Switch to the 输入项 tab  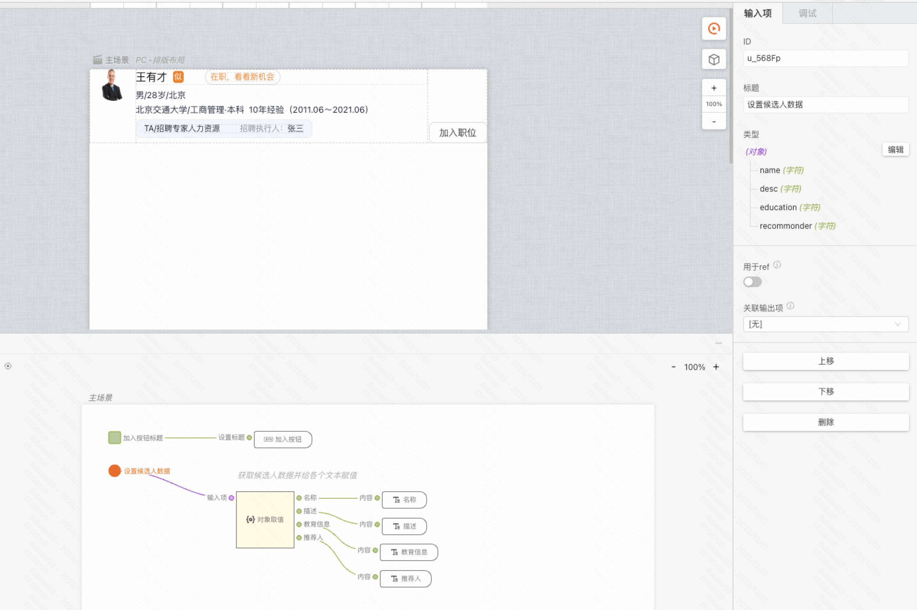[758, 13]
